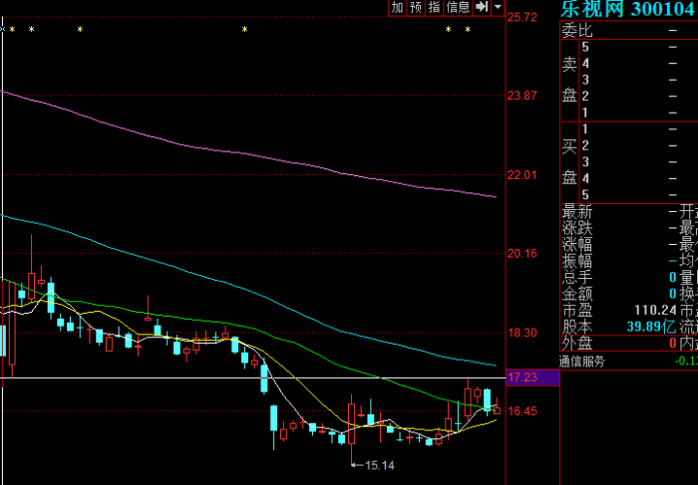Click the purple long-term moving average line
The width and height of the screenshot is (698, 485).
[x=249, y=154]
